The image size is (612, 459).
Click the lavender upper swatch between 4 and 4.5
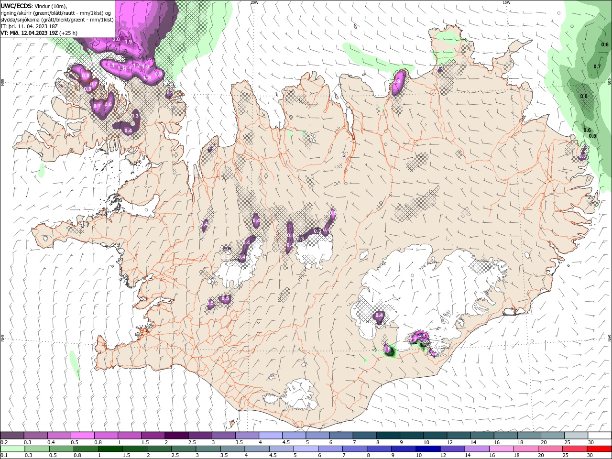tap(271, 436)
